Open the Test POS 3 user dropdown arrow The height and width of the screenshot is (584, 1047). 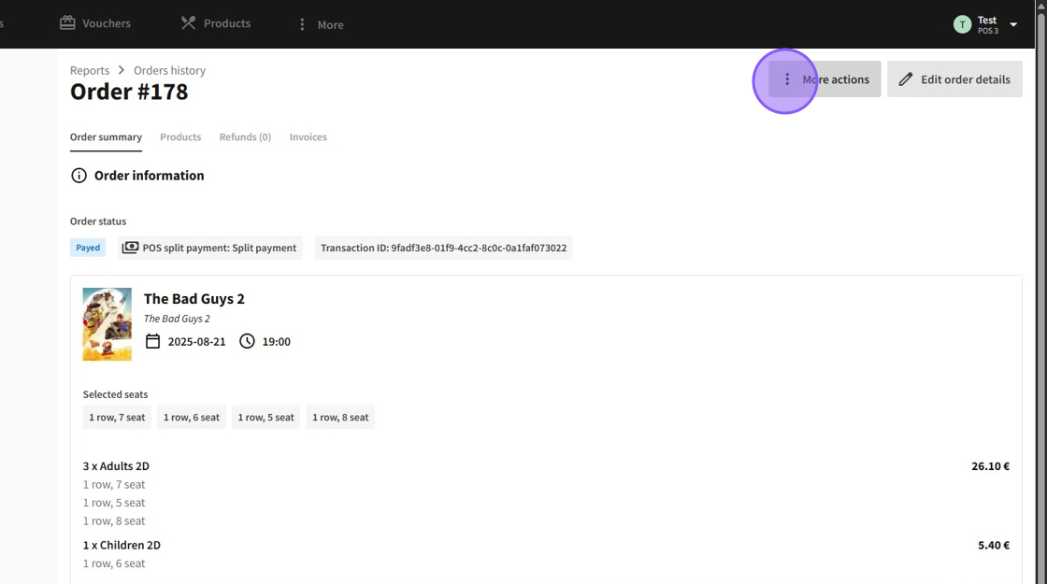pyautogui.click(x=1013, y=24)
